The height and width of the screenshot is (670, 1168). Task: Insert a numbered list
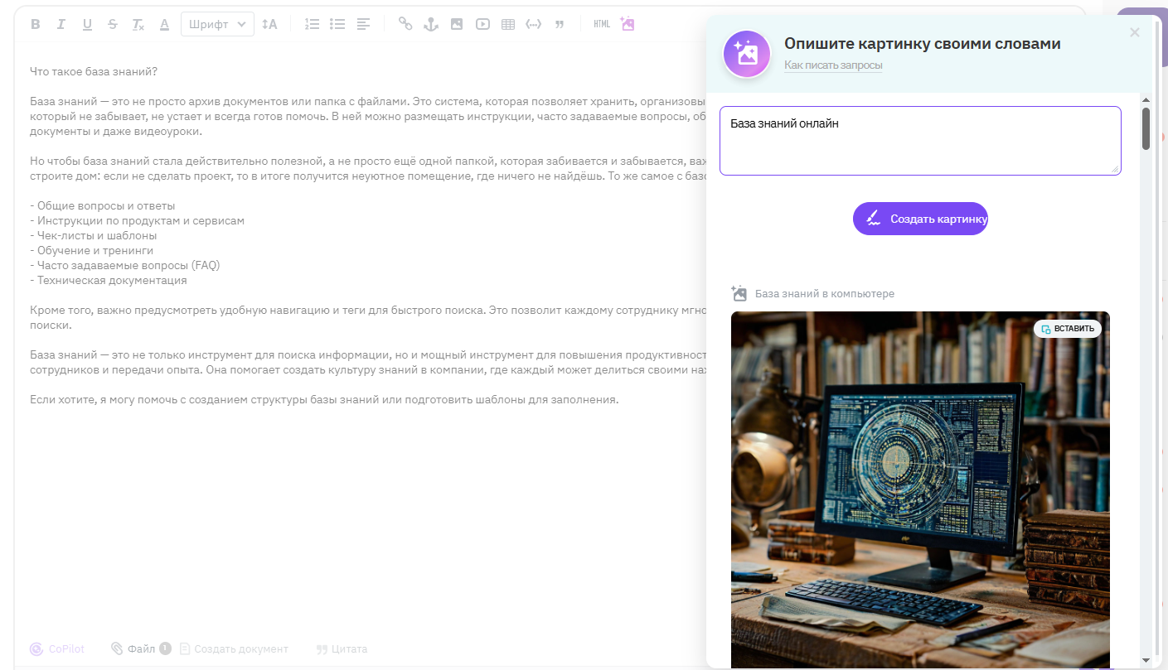tap(312, 24)
